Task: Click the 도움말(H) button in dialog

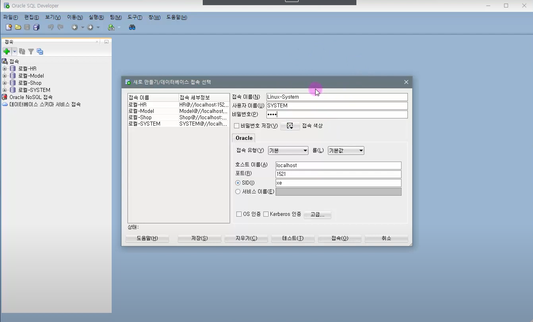Action: (x=147, y=238)
